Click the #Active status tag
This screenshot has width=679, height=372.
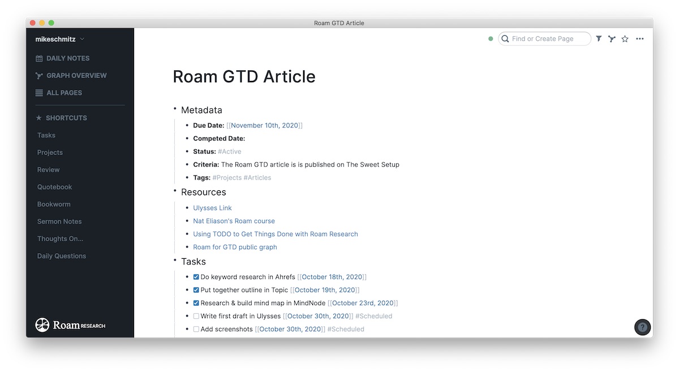[x=229, y=152]
